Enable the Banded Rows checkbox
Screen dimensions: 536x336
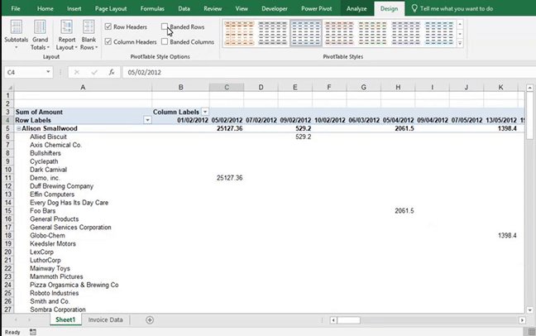click(165, 27)
